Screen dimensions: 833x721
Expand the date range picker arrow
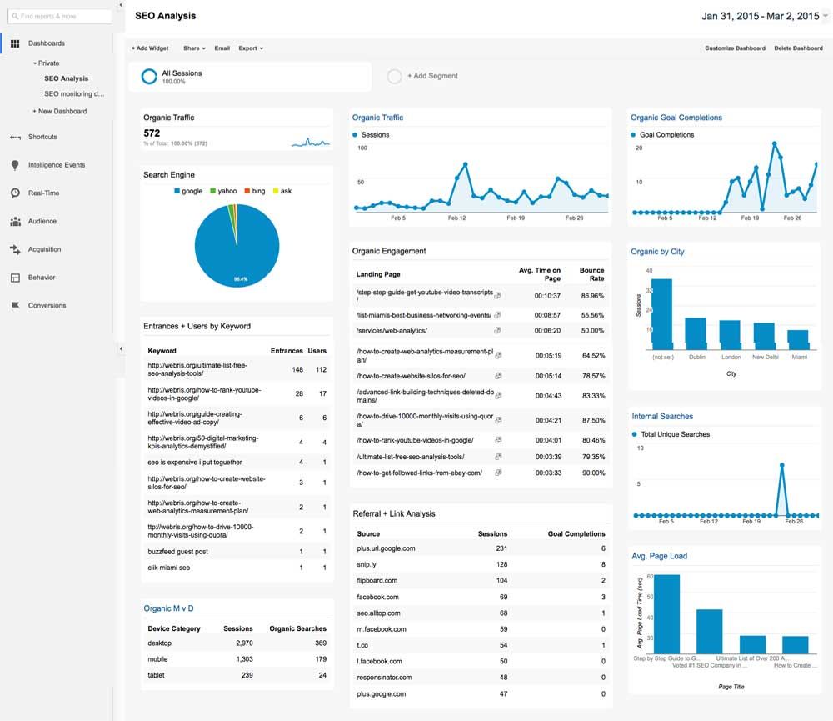(x=825, y=16)
